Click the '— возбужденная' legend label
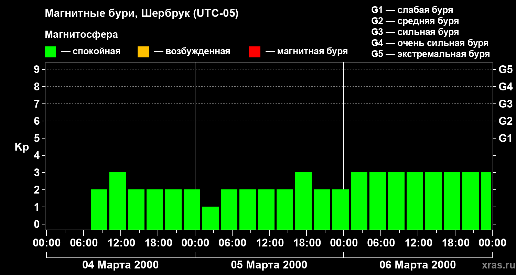This screenshot has width=516, height=275. click(x=192, y=52)
